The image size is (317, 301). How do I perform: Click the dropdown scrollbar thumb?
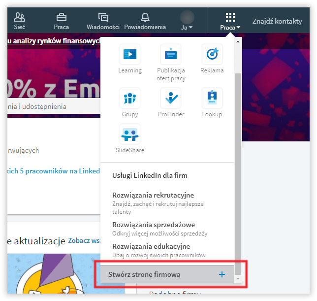click(x=238, y=174)
